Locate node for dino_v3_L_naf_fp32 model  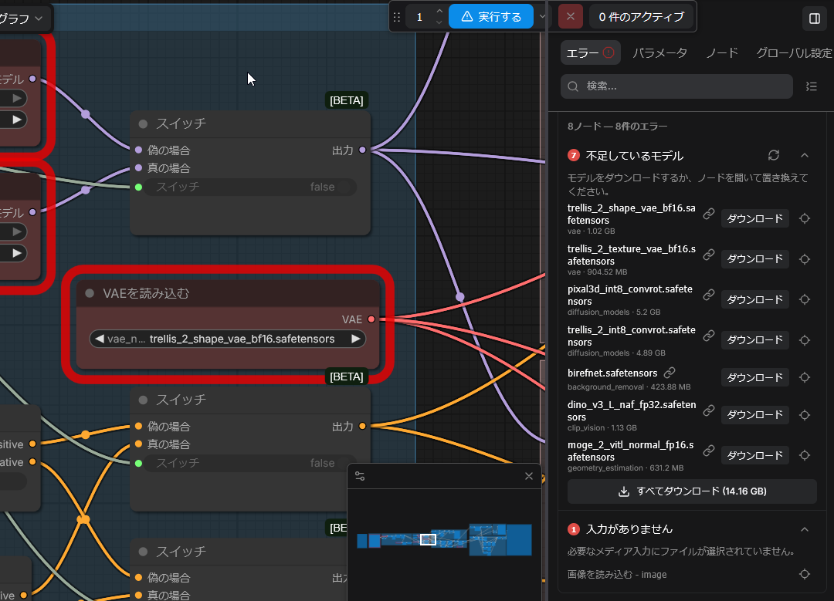point(804,414)
